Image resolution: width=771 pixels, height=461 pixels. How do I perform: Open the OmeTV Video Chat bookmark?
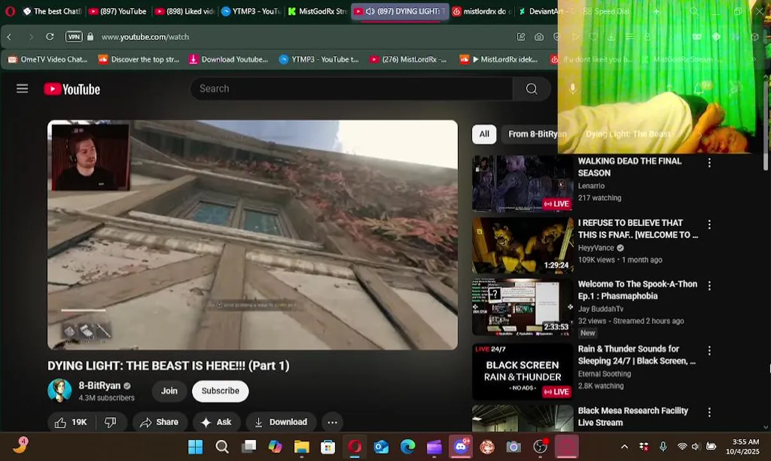[x=47, y=60]
